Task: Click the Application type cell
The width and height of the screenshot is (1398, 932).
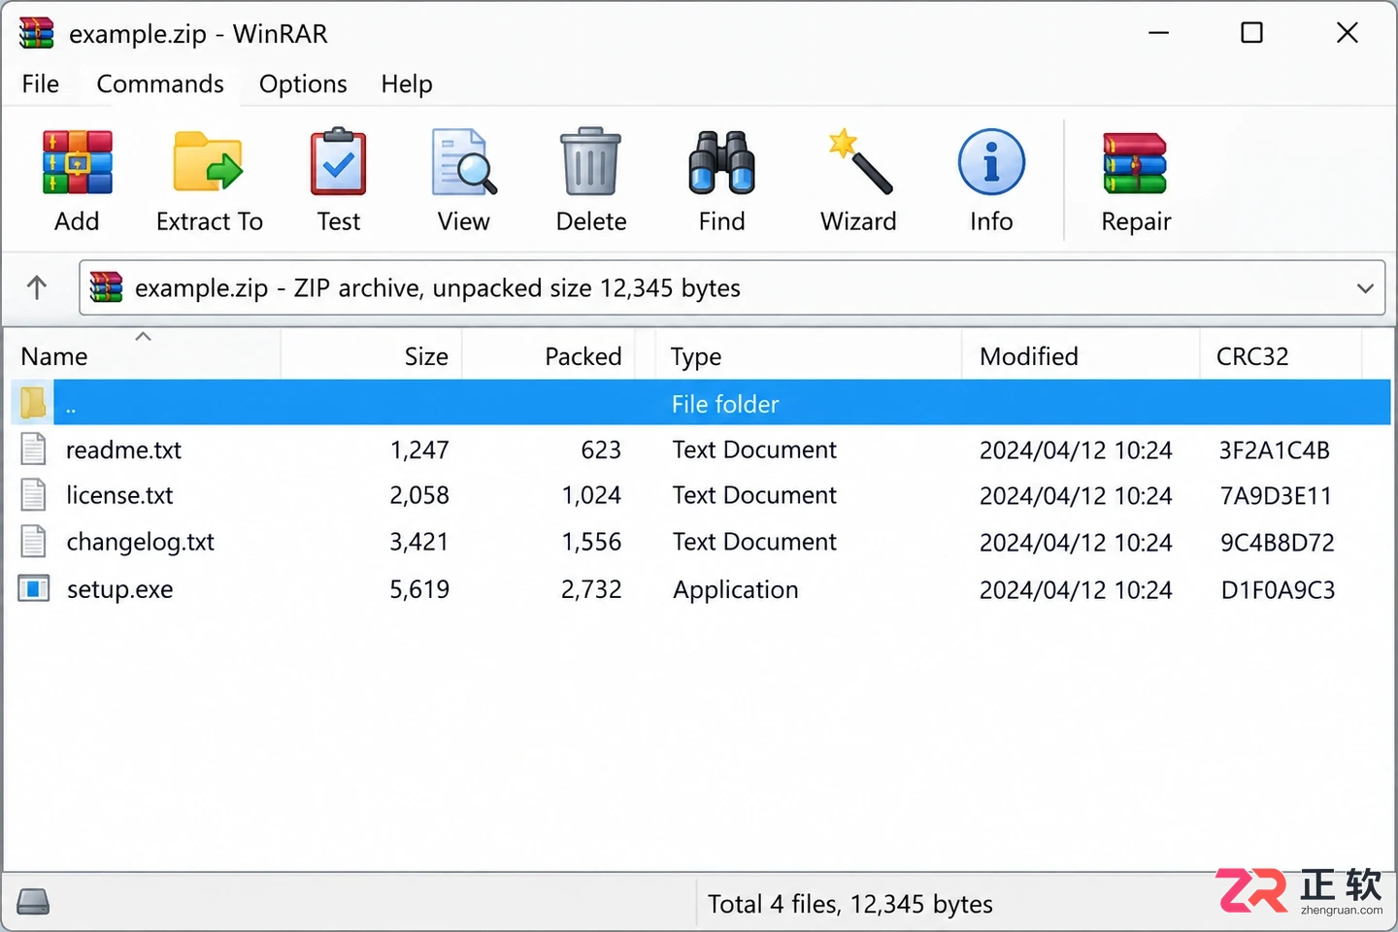Action: 736,590
